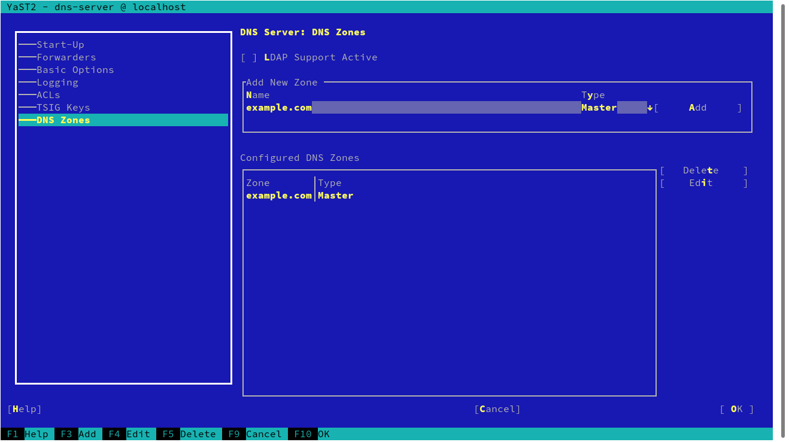Click Cancel at the bottom of the dialog
The height and width of the screenshot is (442, 789).
click(x=497, y=409)
